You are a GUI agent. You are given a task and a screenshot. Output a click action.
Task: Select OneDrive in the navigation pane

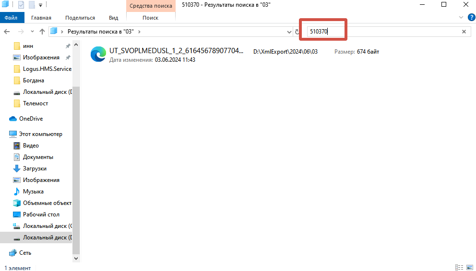pyautogui.click(x=31, y=119)
